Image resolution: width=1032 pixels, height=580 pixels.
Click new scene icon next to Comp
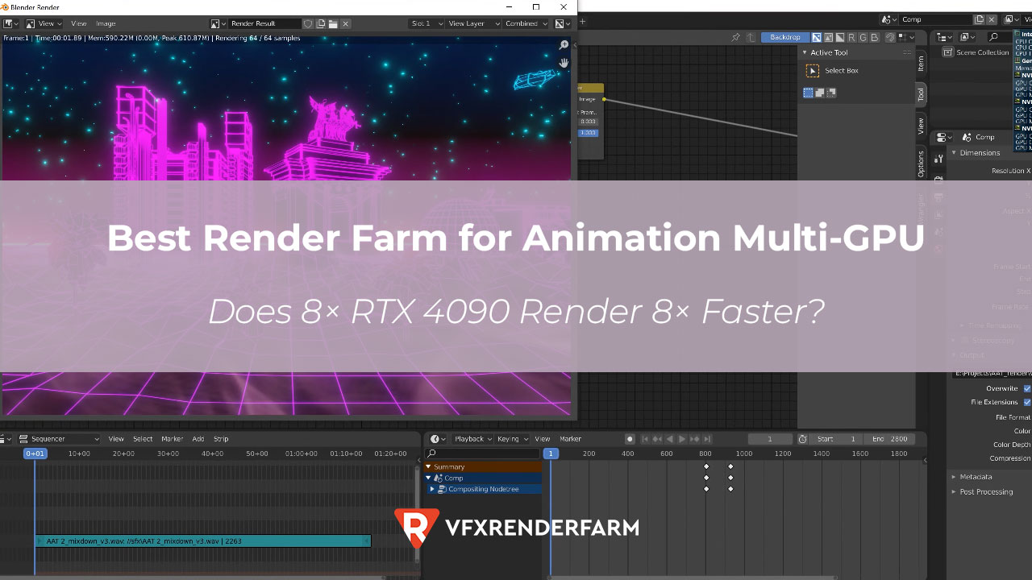pyautogui.click(x=980, y=19)
